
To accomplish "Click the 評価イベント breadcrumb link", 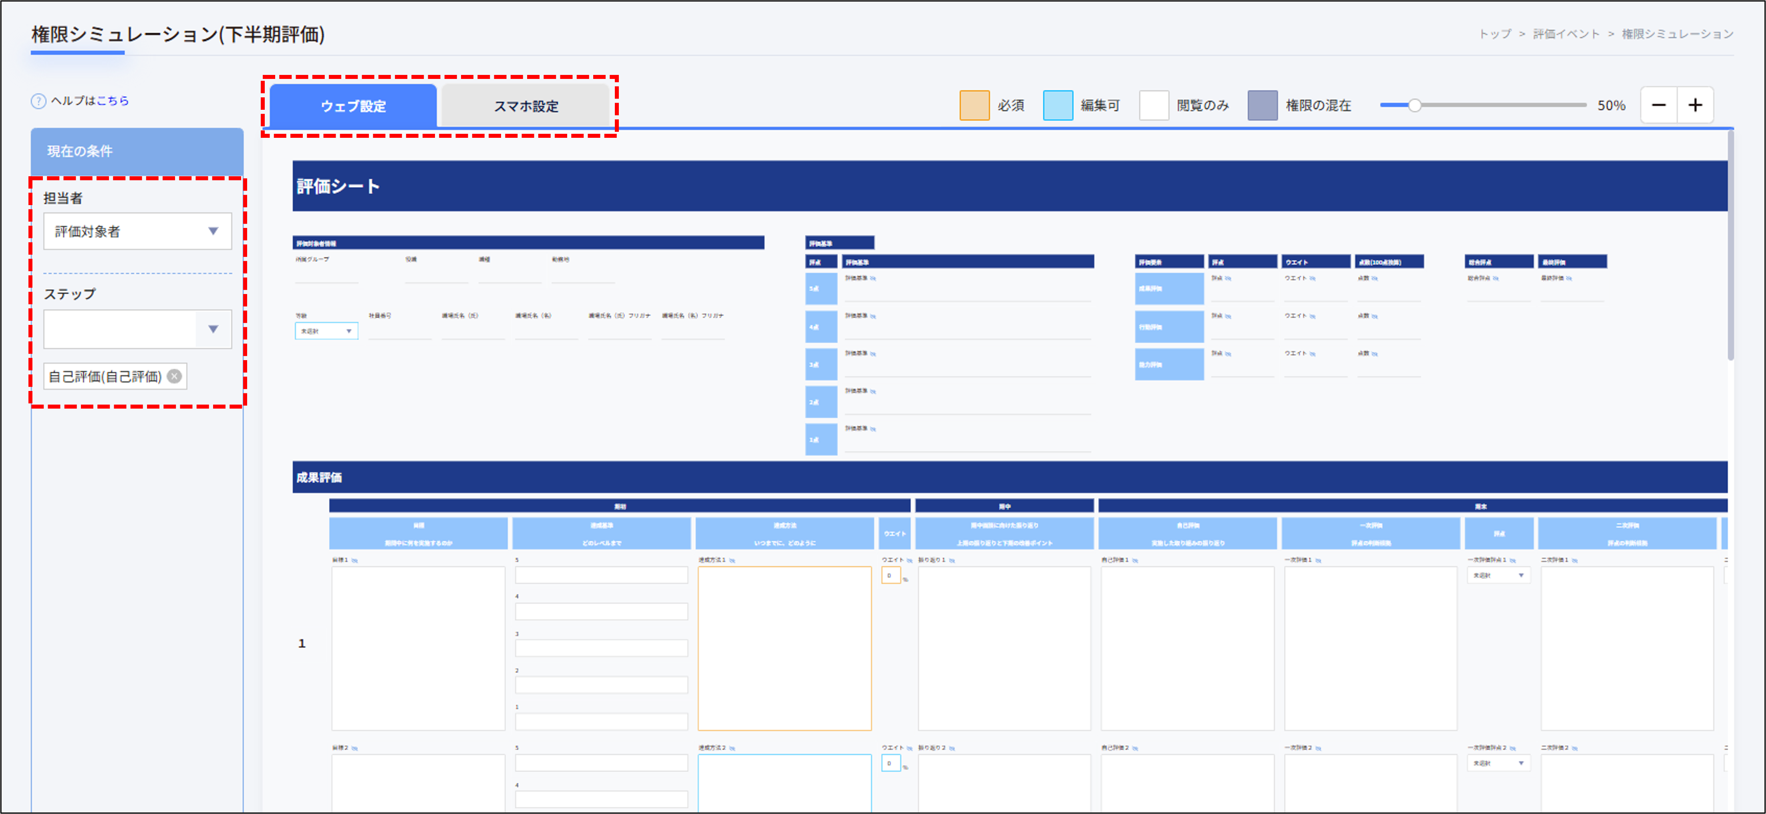I will pyautogui.click(x=1566, y=34).
